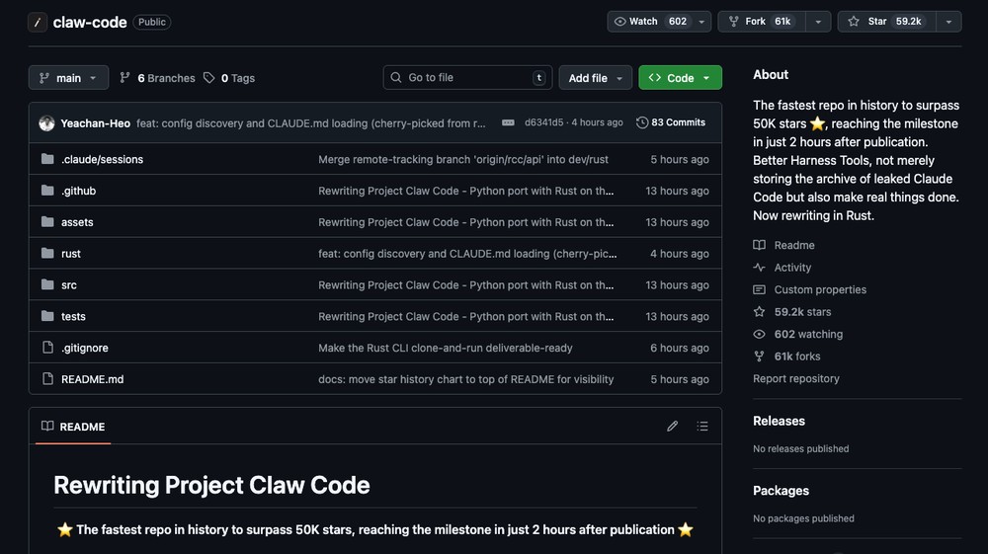Screen dimensions: 988x554
Task: Open commit hash d6341d5
Action: coord(543,122)
